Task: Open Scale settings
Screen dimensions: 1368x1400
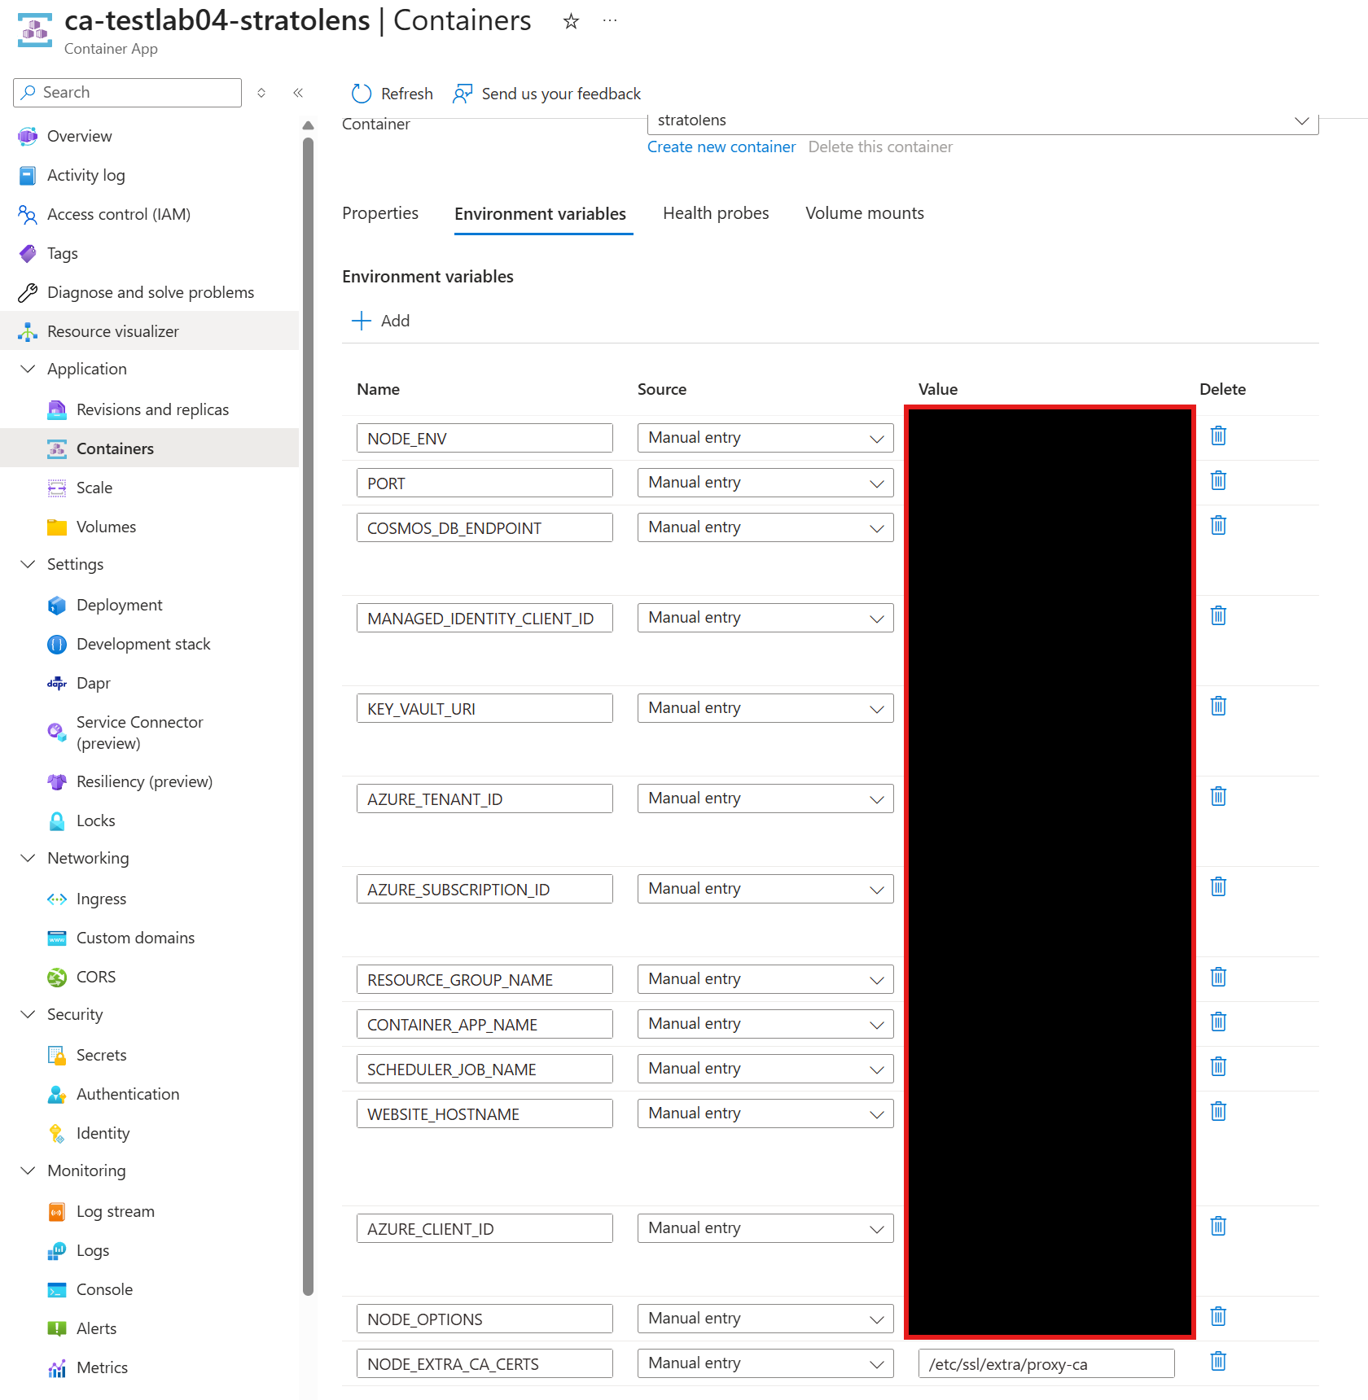Action: tap(94, 488)
